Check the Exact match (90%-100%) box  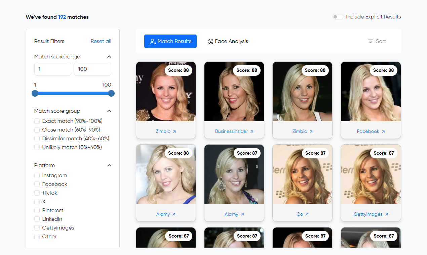point(37,121)
